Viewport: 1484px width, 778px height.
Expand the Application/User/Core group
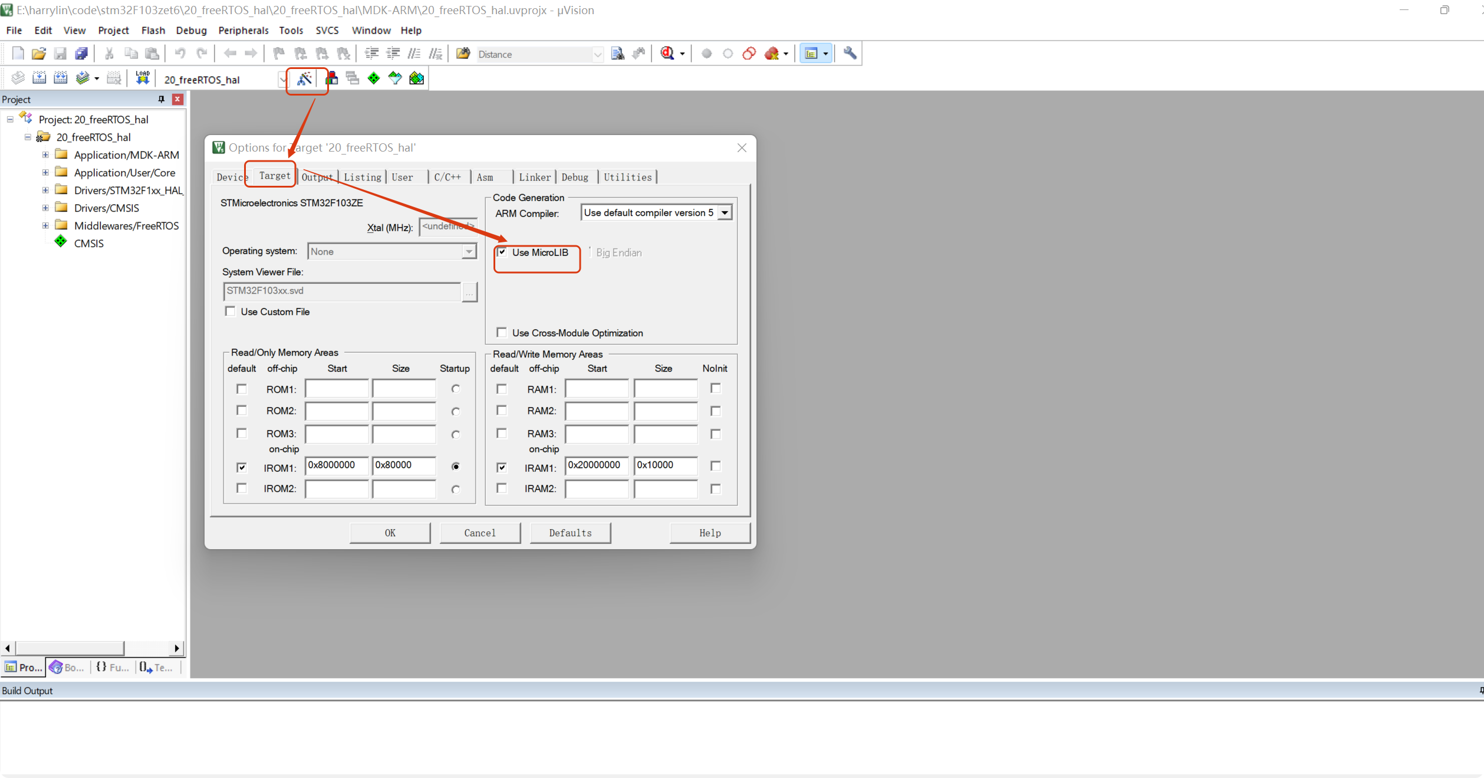[x=45, y=172]
